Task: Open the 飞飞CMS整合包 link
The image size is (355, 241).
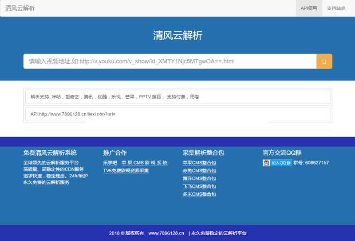Action: [x=199, y=187]
